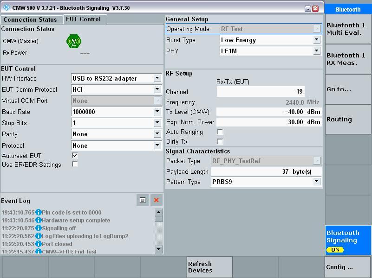Click 'Log Files uploading to LogDump2' entry

(x=85, y=236)
